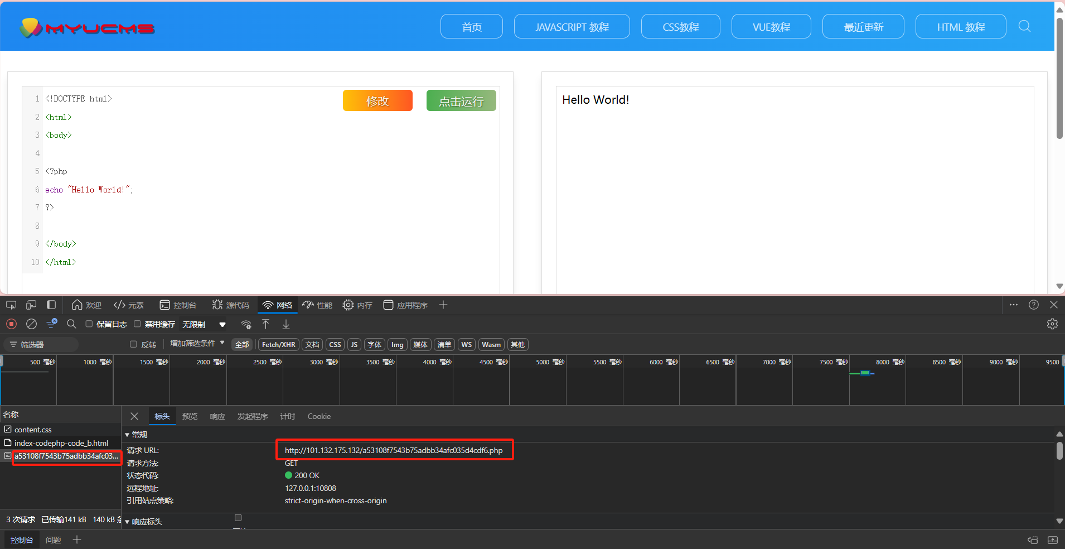The image size is (1065, 549).
Task: Open the Cookie details tab
Action: 319,416
